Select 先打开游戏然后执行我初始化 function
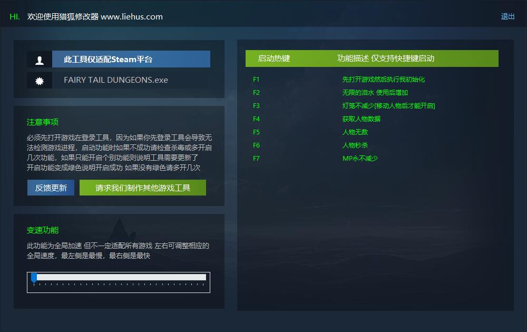Screen dimensions: 527x332 (x=384, y=79)
